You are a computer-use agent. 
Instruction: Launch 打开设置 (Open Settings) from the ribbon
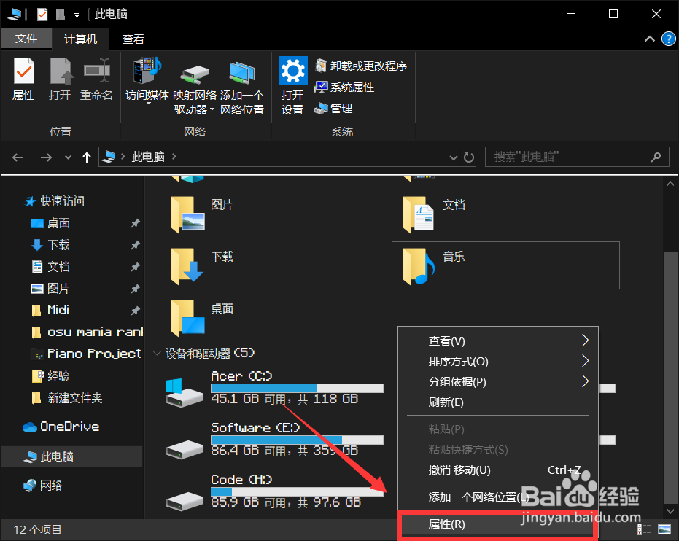(x=292, y=80)
